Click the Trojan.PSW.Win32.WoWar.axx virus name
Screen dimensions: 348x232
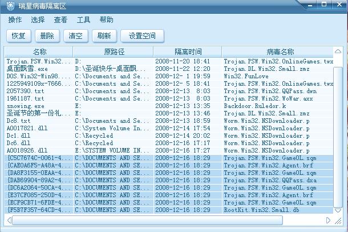(268, 98)
